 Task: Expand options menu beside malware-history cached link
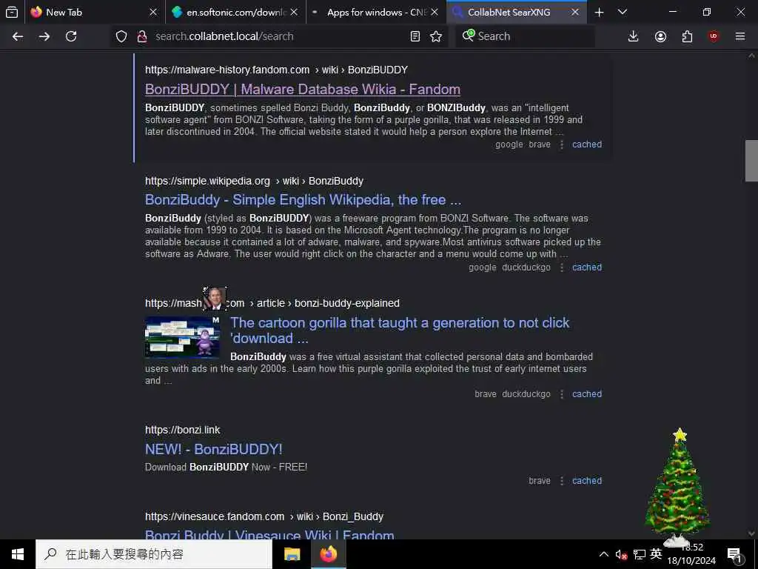click(x=562, y=144)
